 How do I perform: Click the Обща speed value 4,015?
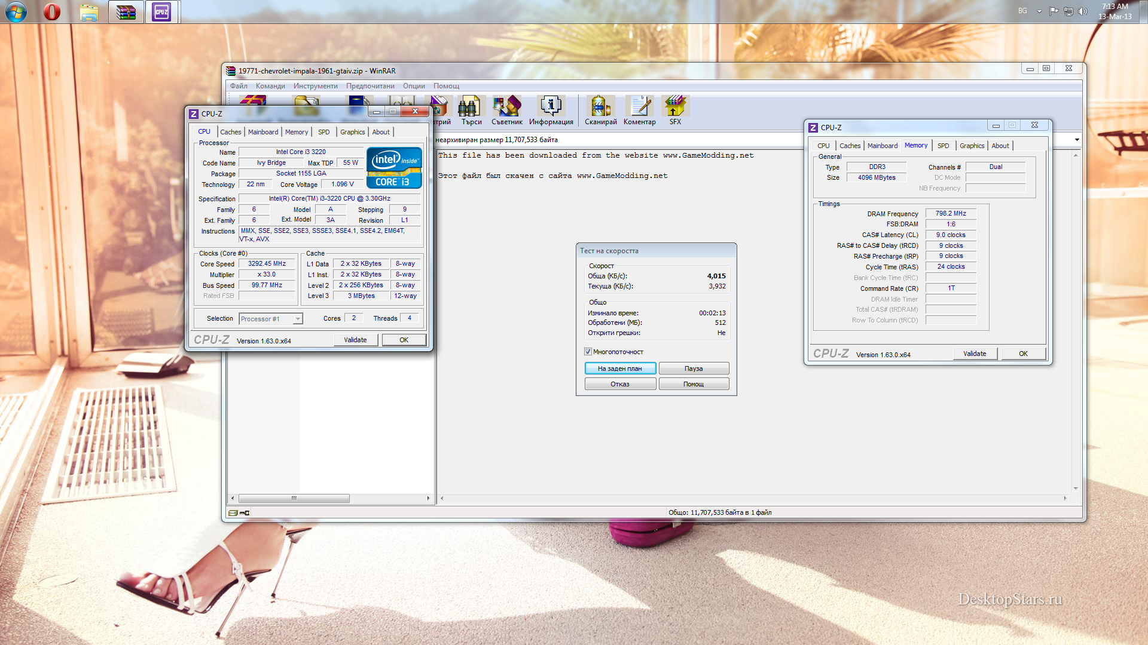coord(716,276)
